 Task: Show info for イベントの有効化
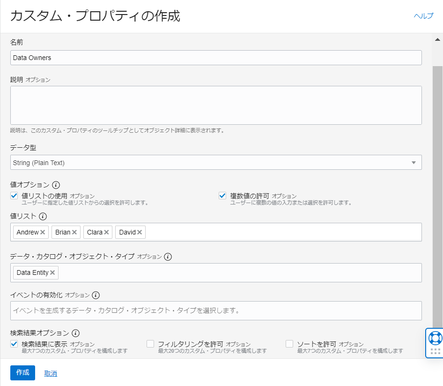[x=96, y=295]
